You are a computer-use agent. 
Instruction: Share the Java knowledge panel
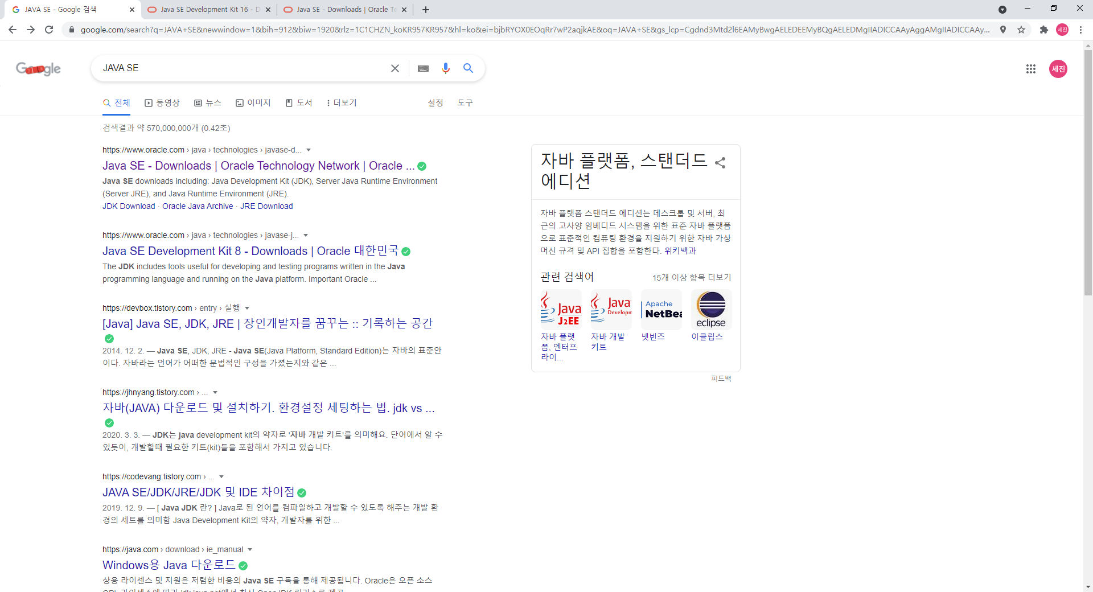720,163
